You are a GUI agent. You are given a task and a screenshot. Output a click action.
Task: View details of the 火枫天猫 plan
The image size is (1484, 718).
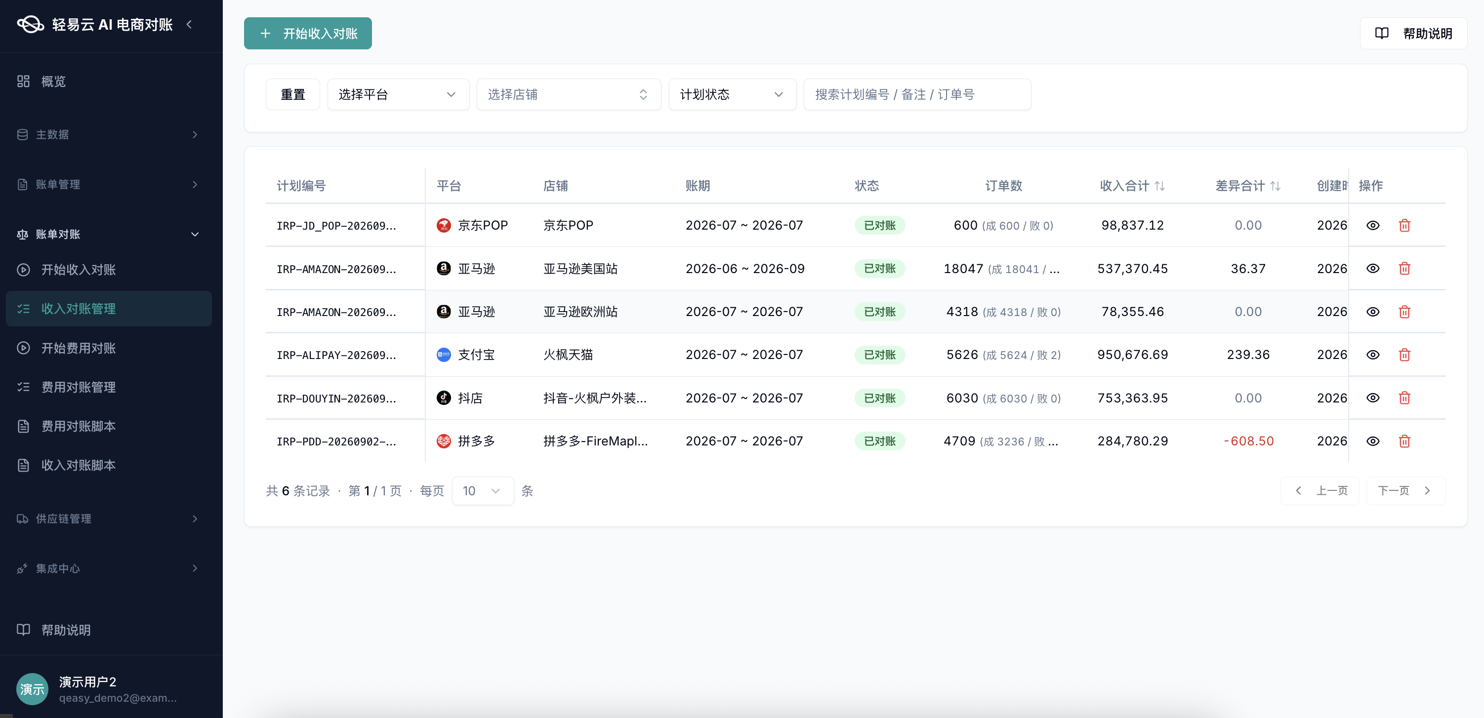(x=1373, y=355)
